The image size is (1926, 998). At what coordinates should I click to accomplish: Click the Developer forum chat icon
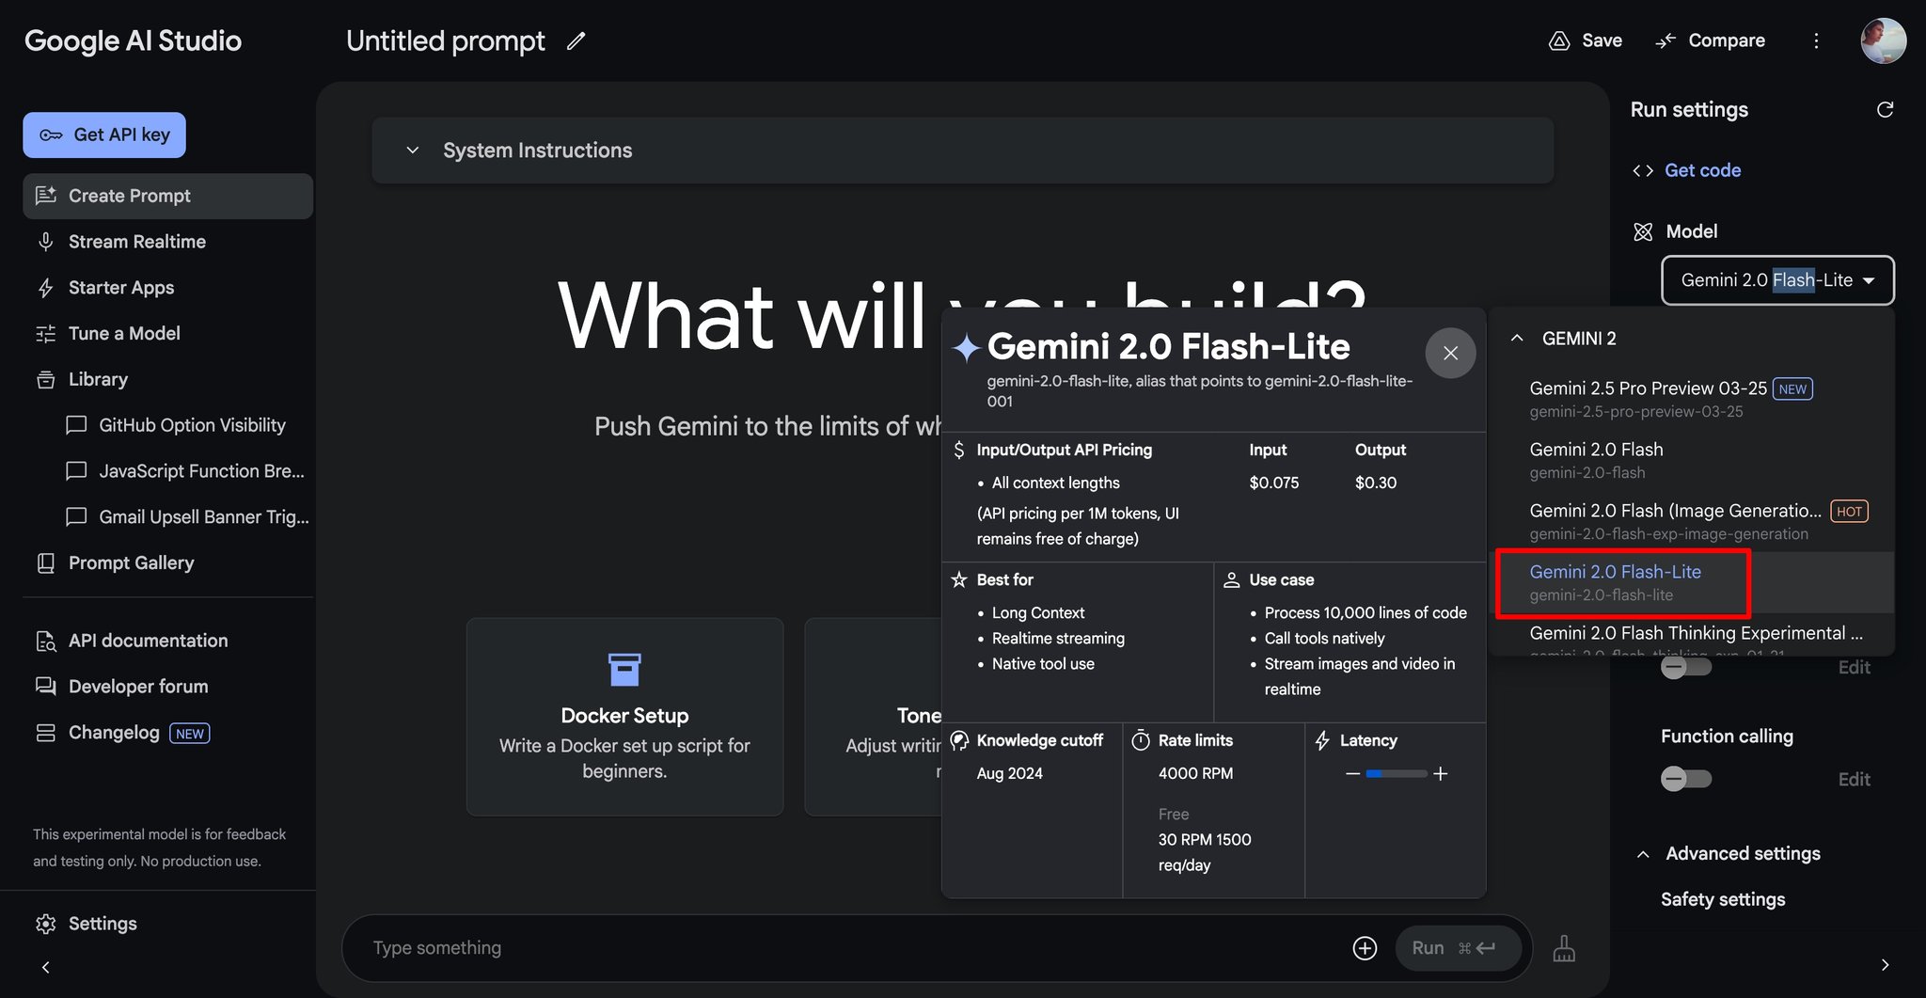45,687
